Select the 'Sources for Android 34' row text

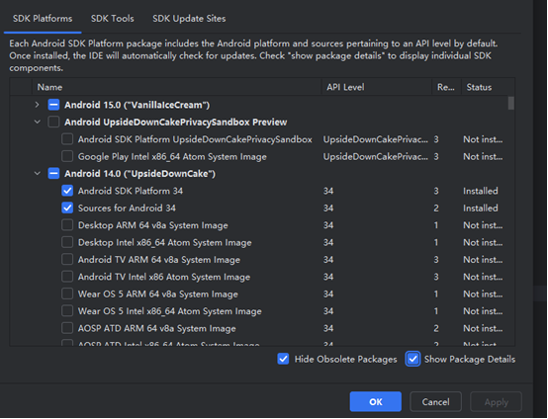[127, 209]
